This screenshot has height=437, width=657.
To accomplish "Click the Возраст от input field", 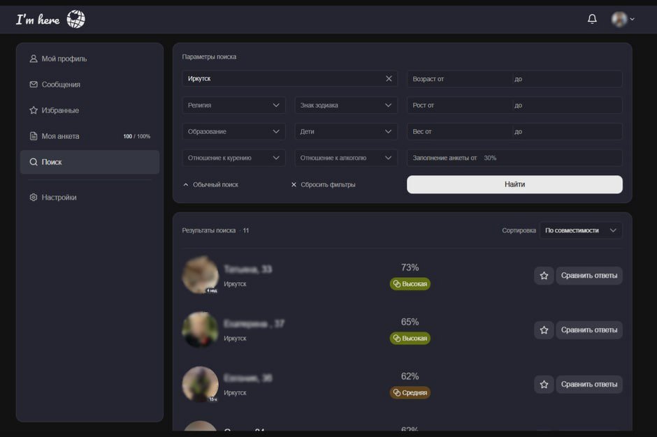I will coord(459,79).
